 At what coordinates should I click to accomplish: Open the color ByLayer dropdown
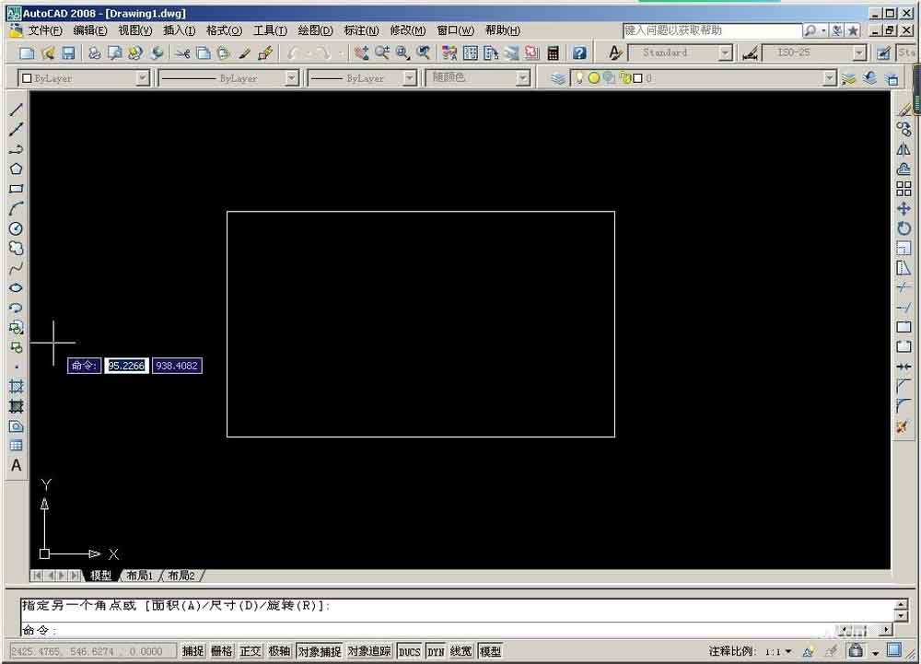pos(143,78)
